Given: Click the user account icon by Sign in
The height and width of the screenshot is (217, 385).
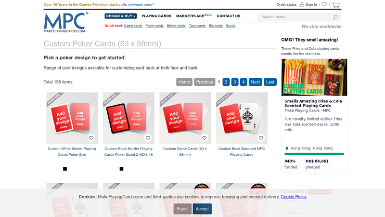Looking at the screenshot, I should pyautogui.click(x=302, y=4).
